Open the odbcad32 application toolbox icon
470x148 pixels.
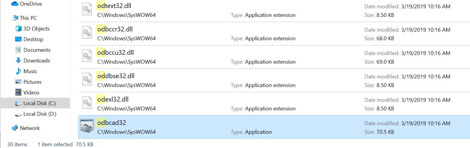87,126
